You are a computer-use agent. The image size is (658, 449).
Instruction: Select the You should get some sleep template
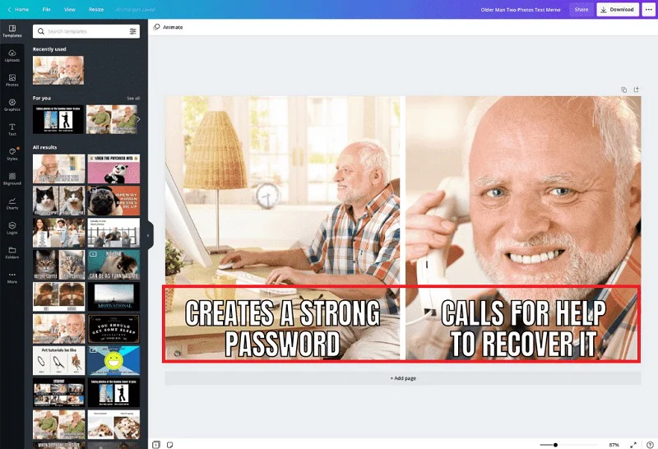click(114, 329)
